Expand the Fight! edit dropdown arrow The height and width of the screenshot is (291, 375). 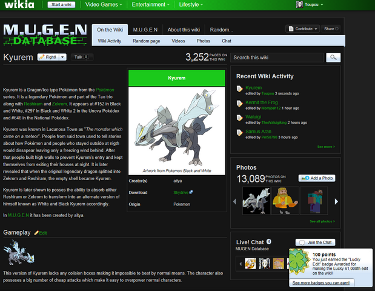click(x=62, y=57)
